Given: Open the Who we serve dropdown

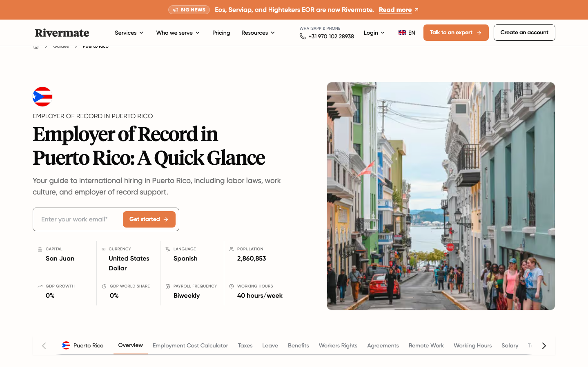Looking at the screenshot, I should coord(178,33).
